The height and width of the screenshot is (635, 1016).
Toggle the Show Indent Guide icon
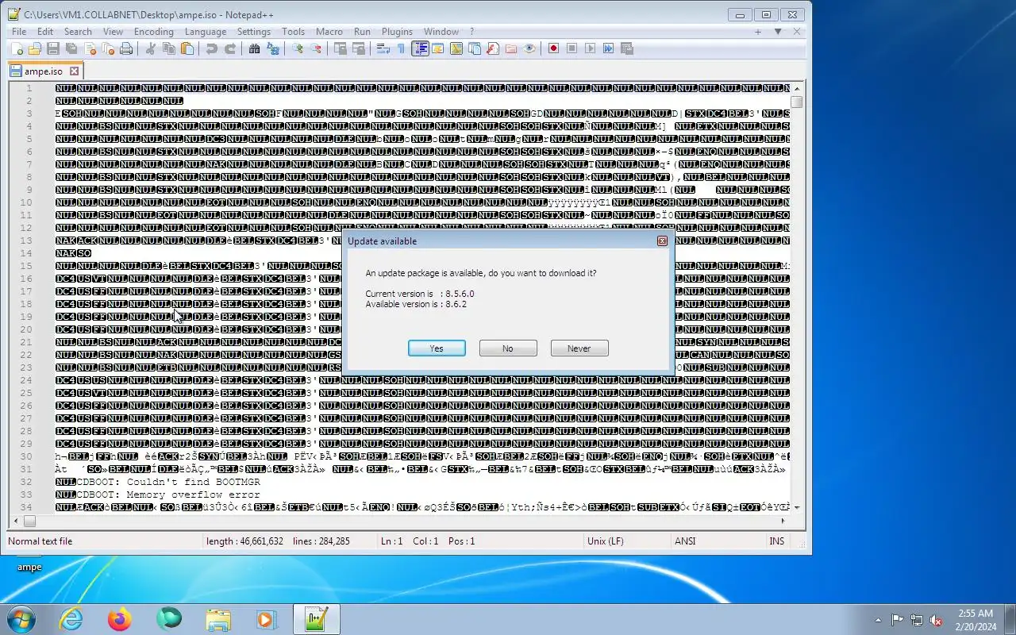[421, 48]
